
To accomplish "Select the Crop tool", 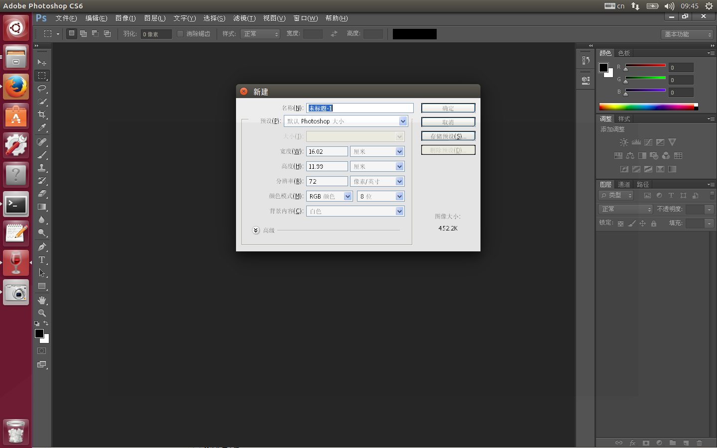I will (42, 114).
